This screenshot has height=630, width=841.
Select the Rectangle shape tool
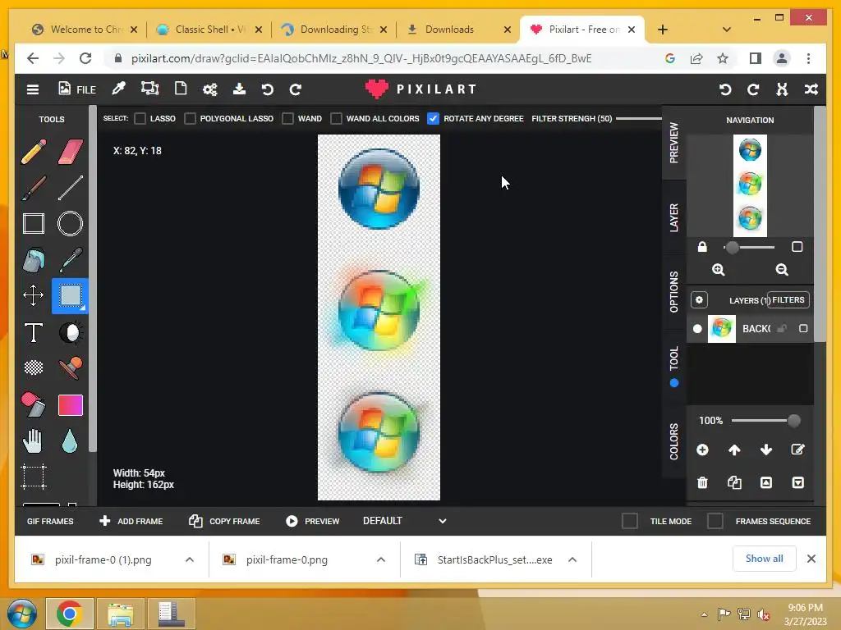(x=33, y=224)
